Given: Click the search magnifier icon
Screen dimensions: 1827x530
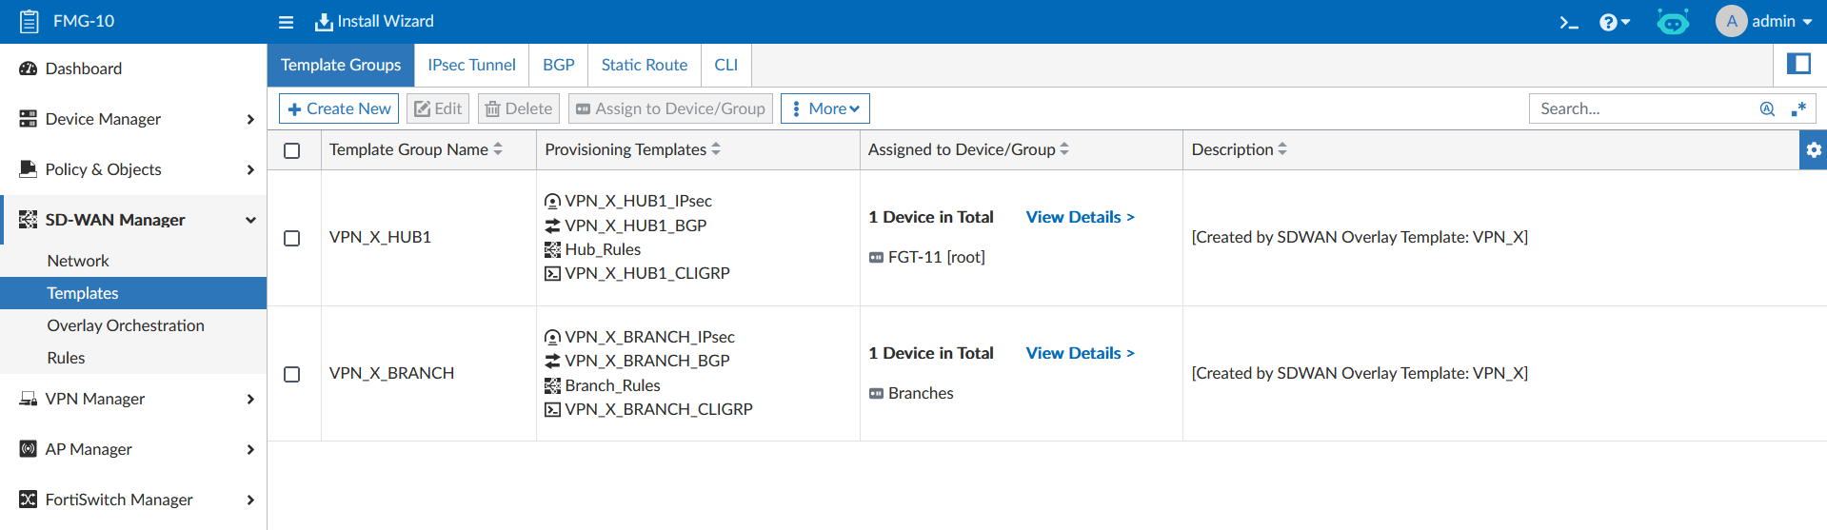Looking at the screenshot, I should [1767, 108].
